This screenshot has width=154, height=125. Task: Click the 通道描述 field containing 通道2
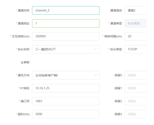click(136, 10)
